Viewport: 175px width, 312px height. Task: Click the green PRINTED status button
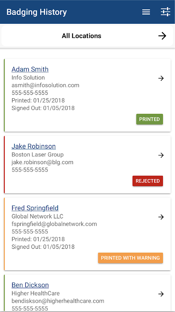point(150,119)
